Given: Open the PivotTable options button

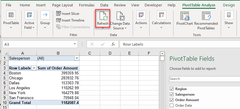Looking at the screenshot, I should click(x=11, y=15).
